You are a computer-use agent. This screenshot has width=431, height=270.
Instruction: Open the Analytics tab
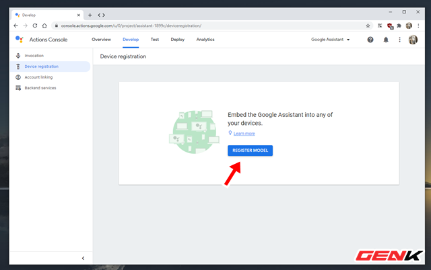coord(205,40)
